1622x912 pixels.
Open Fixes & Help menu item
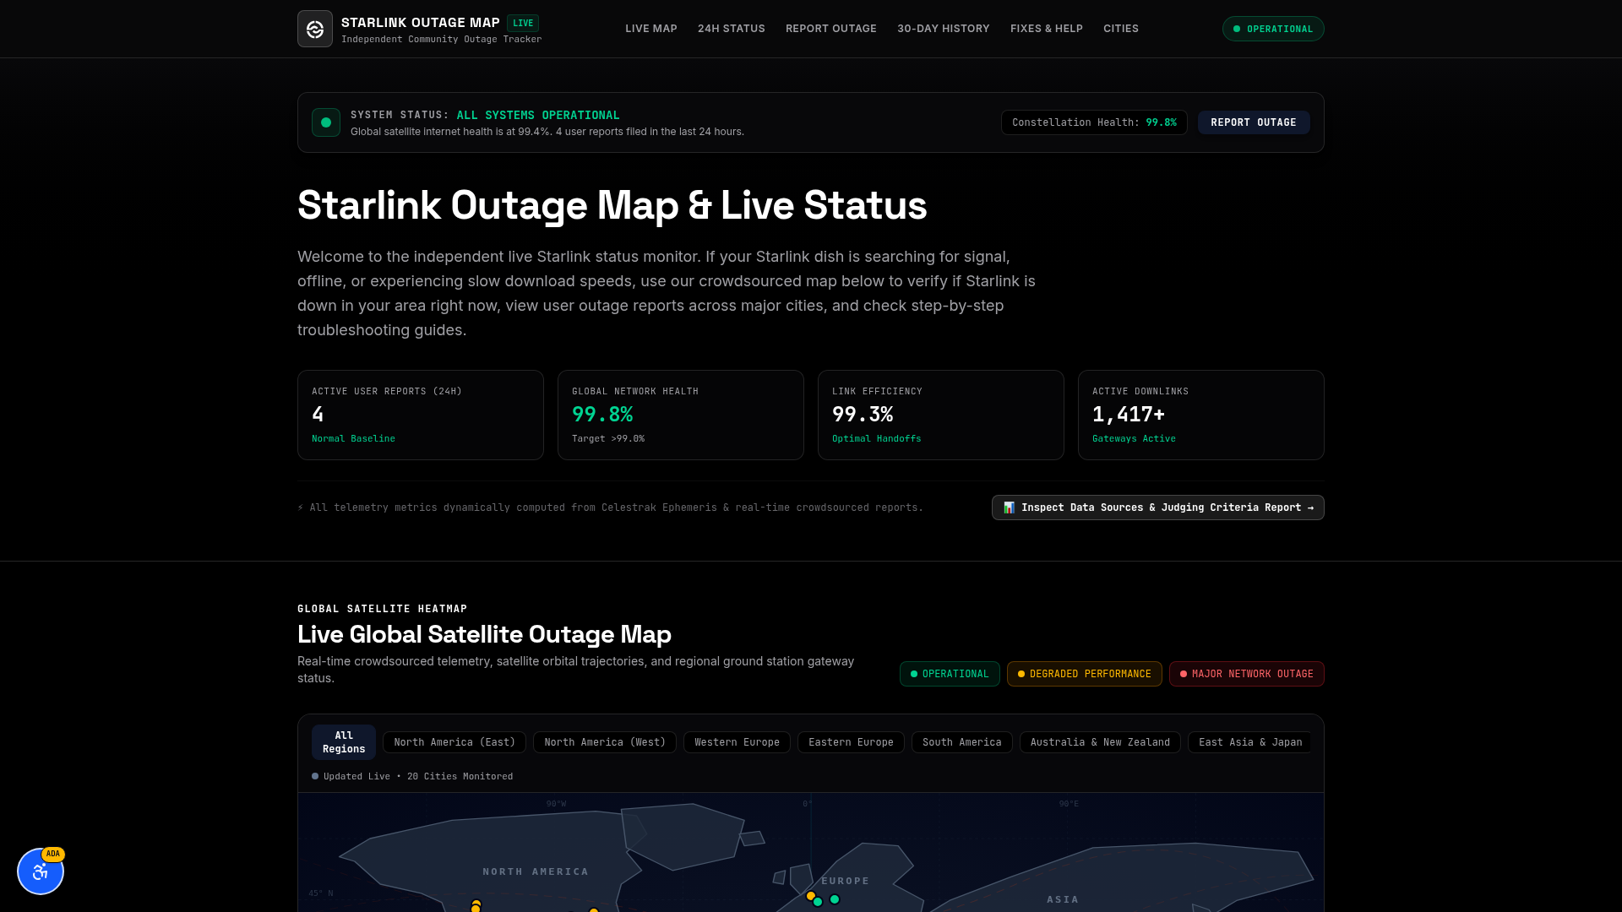(1047, 29)
